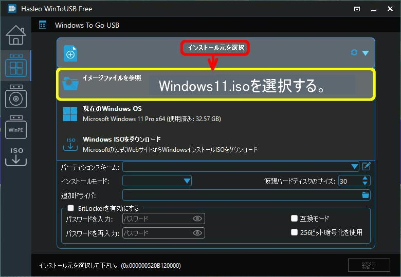Click status message インストール元を選択して下さい
401x277 pixels.
(110, 266)
